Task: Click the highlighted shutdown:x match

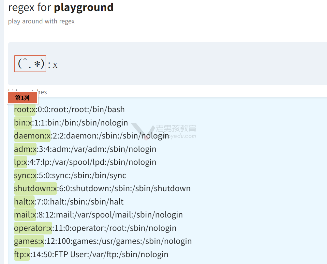Action: click(x=36, y=189)
